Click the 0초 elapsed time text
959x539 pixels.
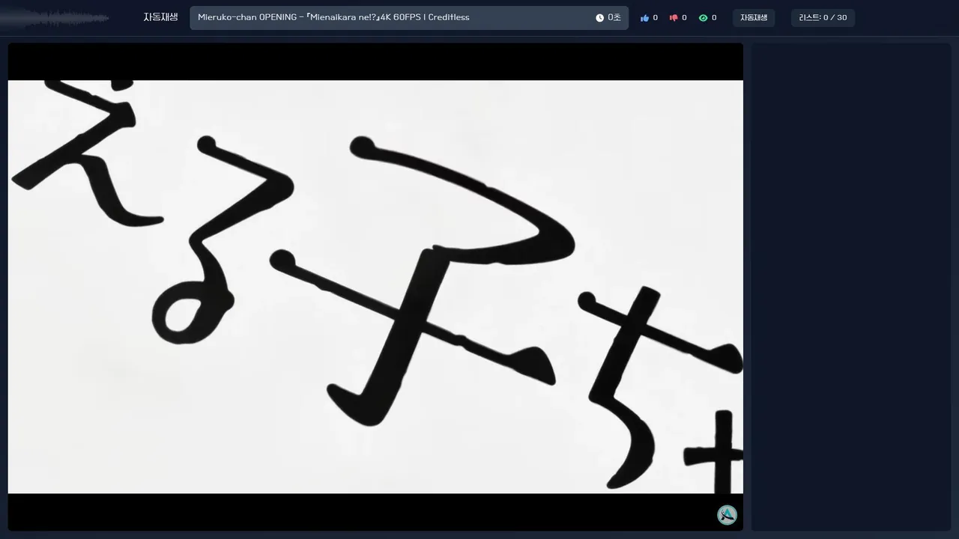pos(614,18)
